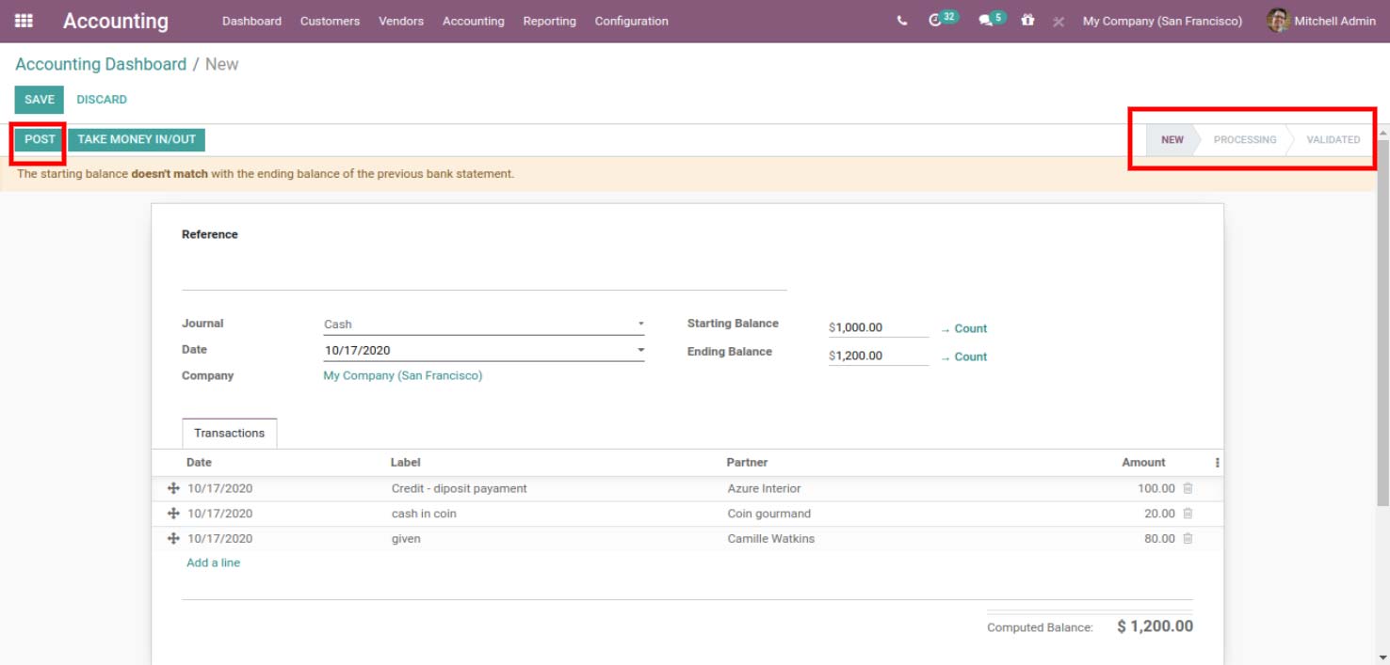
Task: Click the gift icon in top bar
Action: pyautogui.click(x=1027, y=20)
